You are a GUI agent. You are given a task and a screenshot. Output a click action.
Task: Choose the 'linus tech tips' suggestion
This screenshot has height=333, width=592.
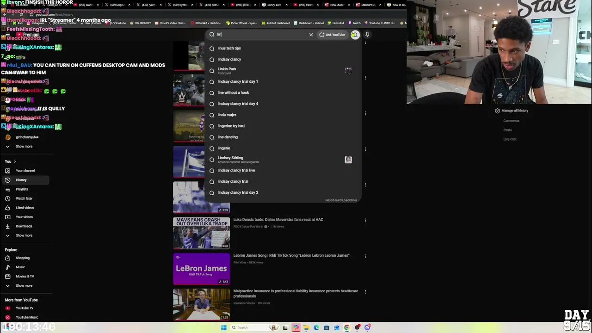[283, 48]
